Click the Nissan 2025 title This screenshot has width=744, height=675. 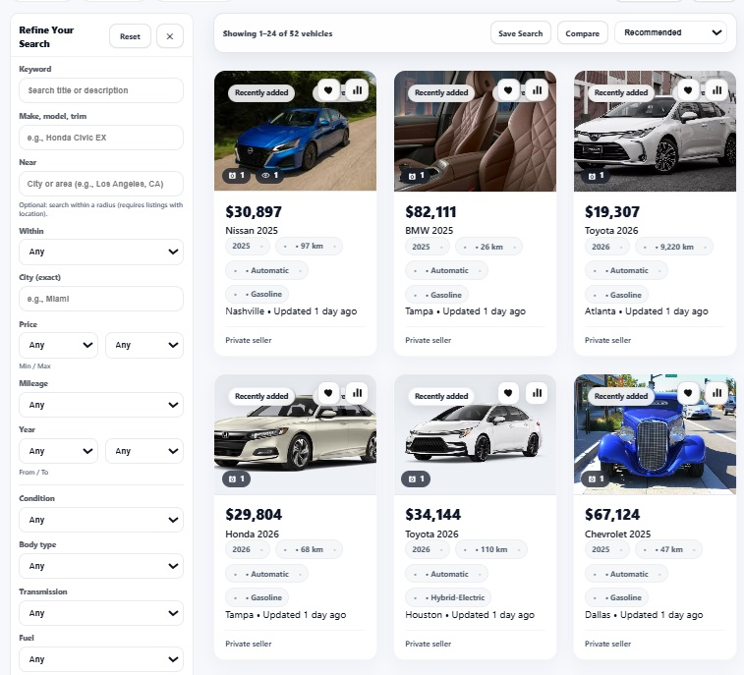pyautogui.click(x=252, y=231)
